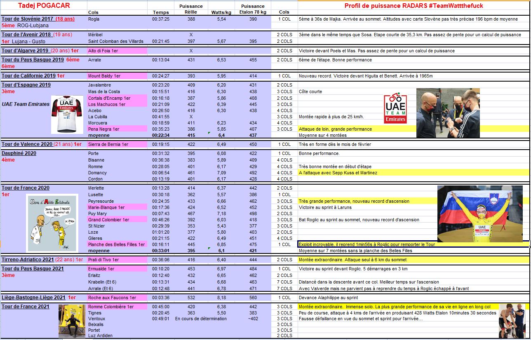Click the 'Tour du Pays Basque 2021' title
This screenshot has width=531, height=340.
coord(33,269)
